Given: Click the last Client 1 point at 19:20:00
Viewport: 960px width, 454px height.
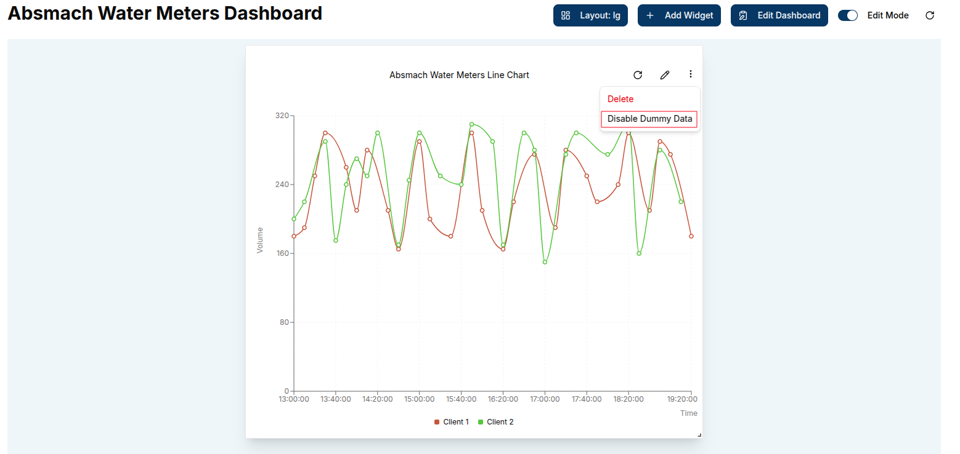Looking at the screenshot, I should (x=691, y=236).
